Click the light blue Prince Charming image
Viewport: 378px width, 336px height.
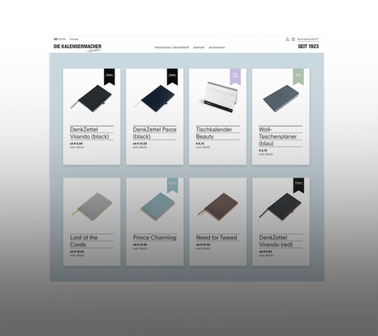tap(155, 207)
